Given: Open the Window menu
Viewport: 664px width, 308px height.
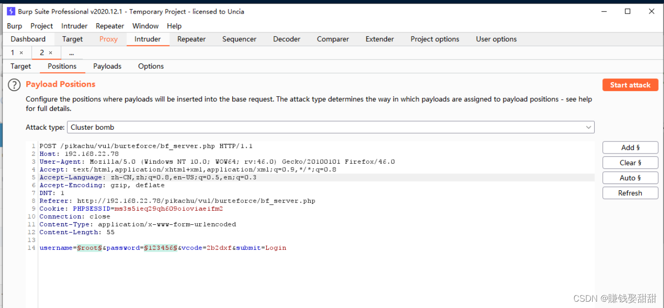Looking at the screenshot, I should click(146, 26).
